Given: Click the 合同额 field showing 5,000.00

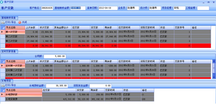Looking at the screenshot, I should point(55,56).
